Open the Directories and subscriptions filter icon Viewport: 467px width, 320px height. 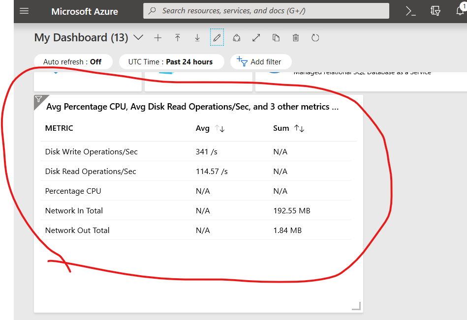point(435,11)
